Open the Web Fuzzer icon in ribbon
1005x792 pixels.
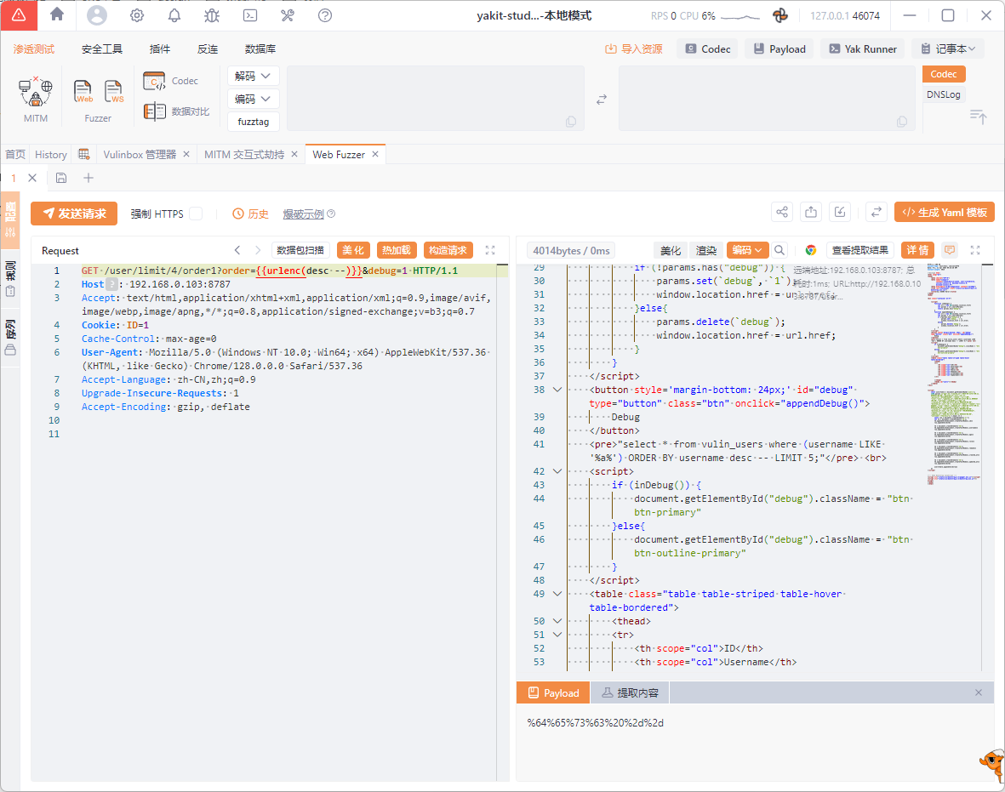click(83, 91)
